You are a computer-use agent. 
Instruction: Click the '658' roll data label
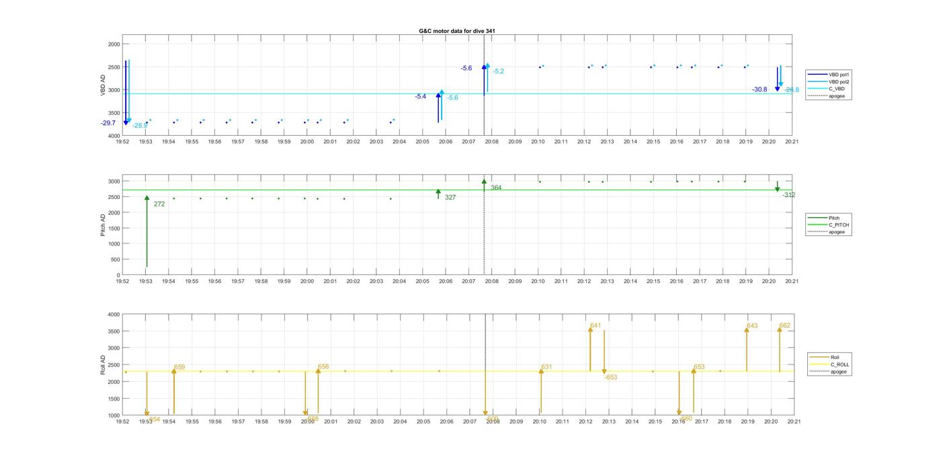(323, 366)
